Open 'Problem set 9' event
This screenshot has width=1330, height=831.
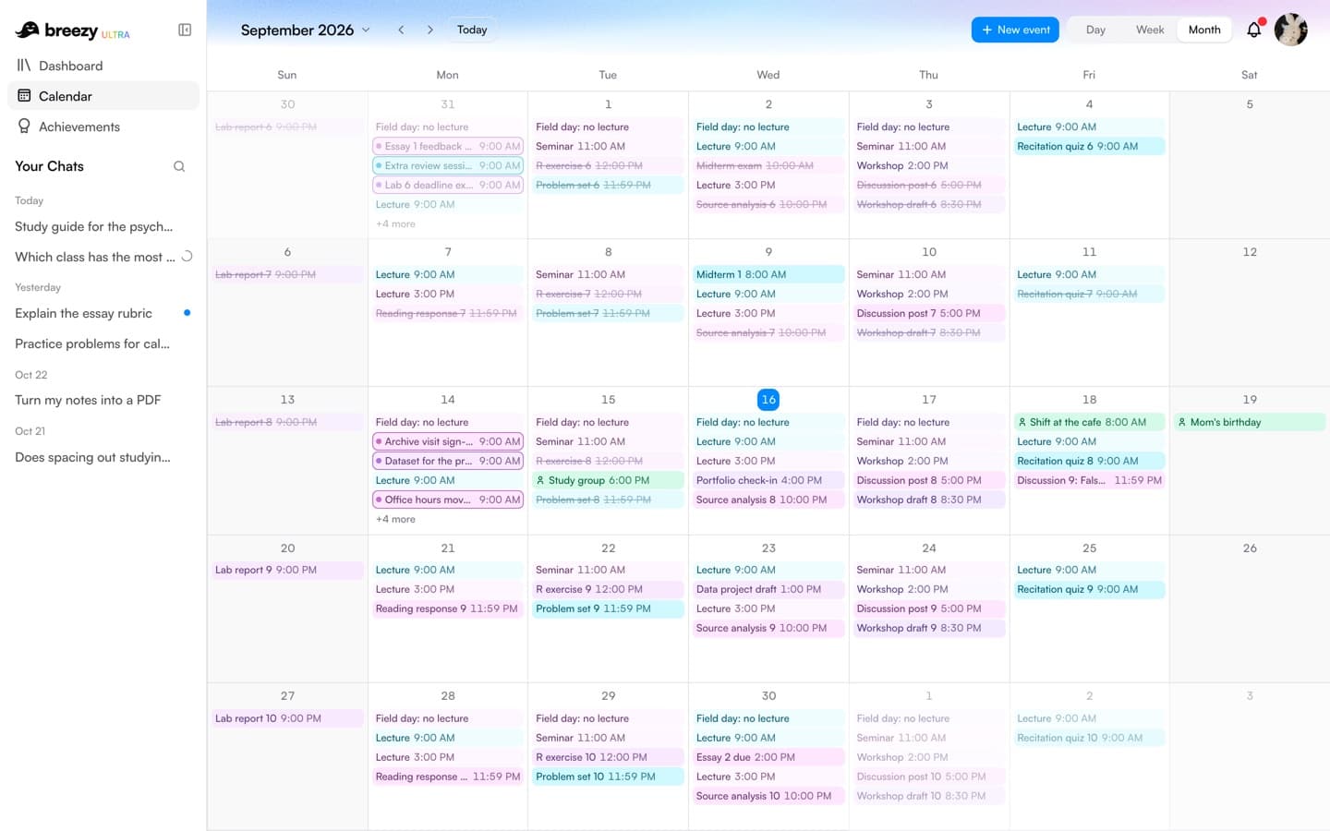(608, 608)
